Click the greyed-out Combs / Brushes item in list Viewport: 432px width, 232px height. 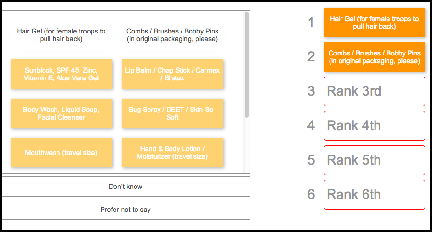pos(172,35)
